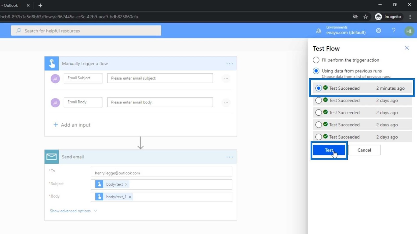Click the Send email envelope icon

(52, 157)
